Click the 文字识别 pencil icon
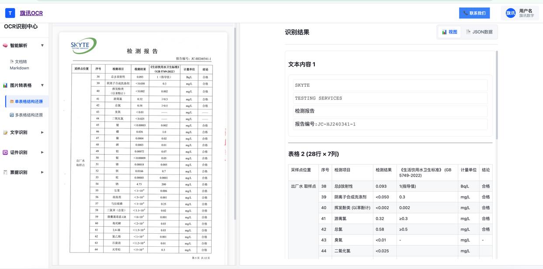The image size is (543, 269). click(x=5, y=133)
